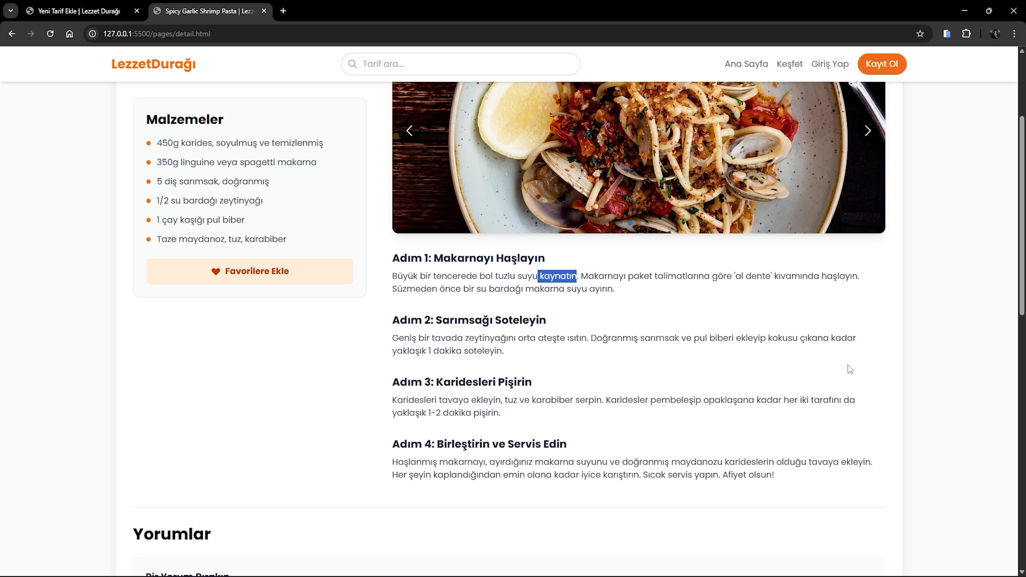The width and height of the screenshot is (1026, 577).
Task: Switch to Yeni Tarif Ekle tab
Action: [x=79, y=11]
